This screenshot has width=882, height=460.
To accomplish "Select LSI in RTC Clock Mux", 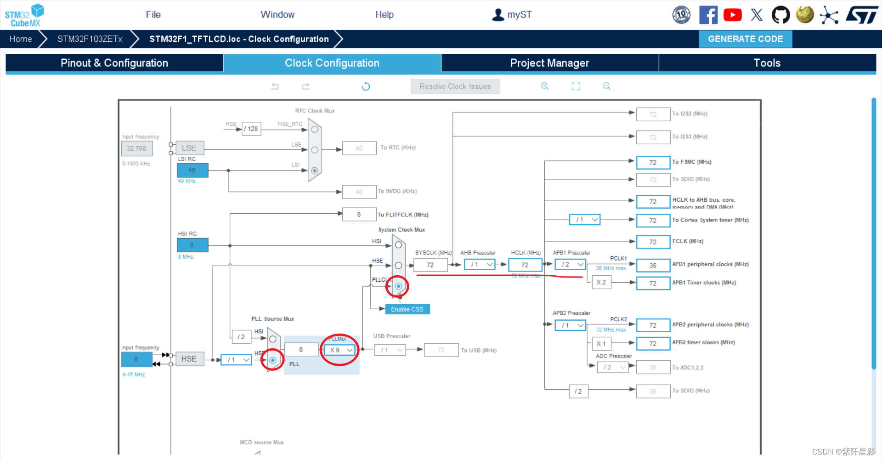I will pyautogui.click(x=315, y=170).
